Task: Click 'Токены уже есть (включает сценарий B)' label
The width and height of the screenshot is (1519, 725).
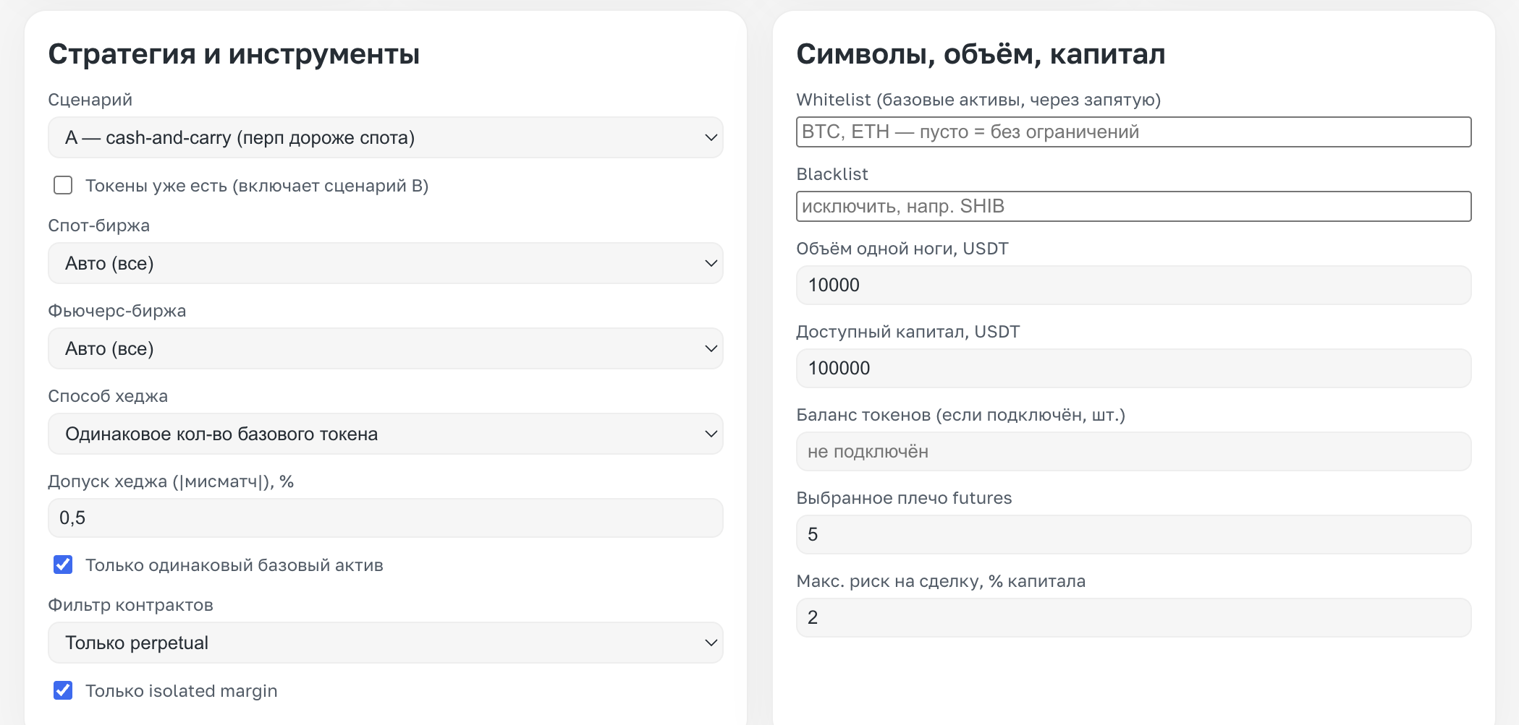Action: [x=257, y=186]
